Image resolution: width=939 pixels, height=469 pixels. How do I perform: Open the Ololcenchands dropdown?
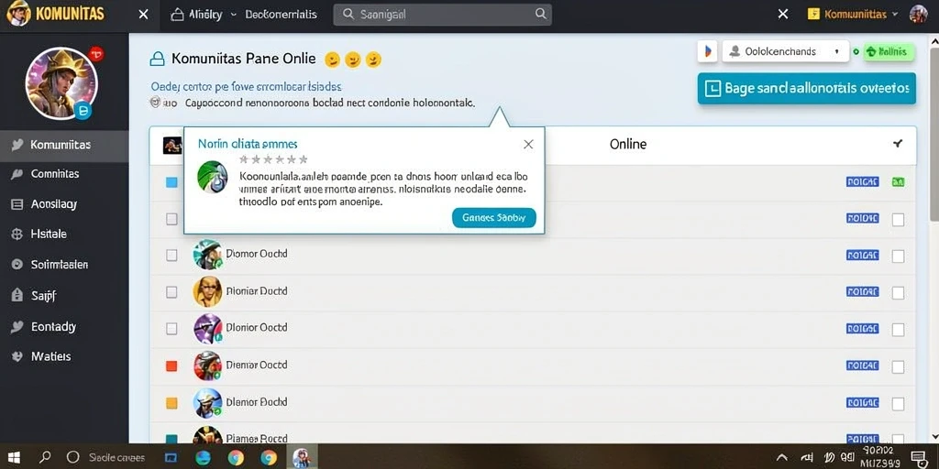[x=786, y=51]
